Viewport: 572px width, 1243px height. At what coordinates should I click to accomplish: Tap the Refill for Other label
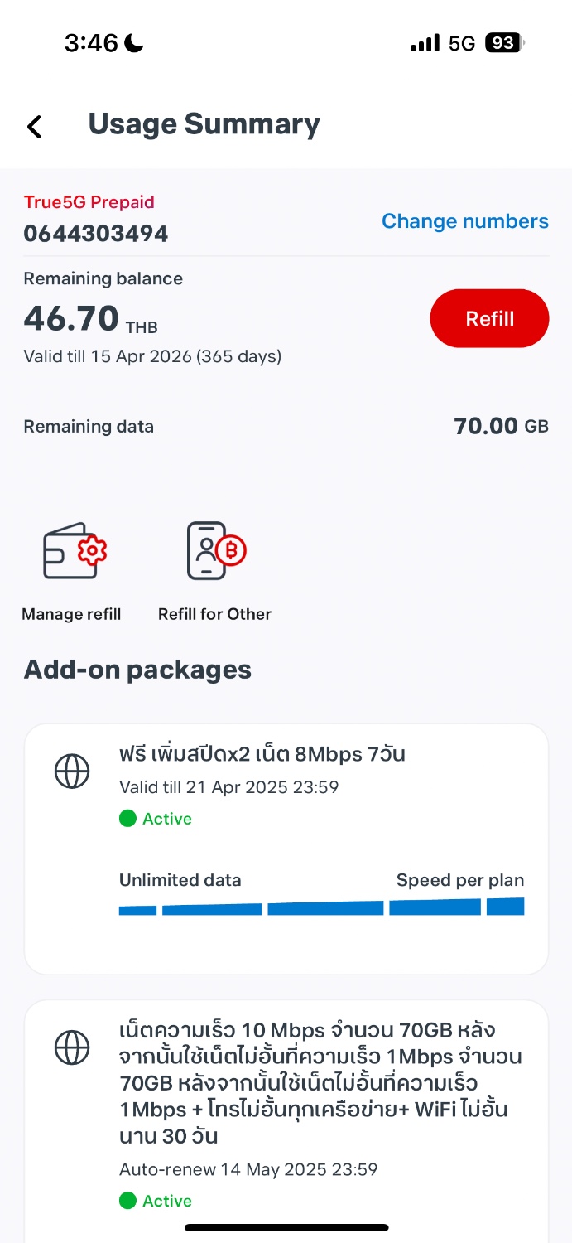click(x=214, y=614)
